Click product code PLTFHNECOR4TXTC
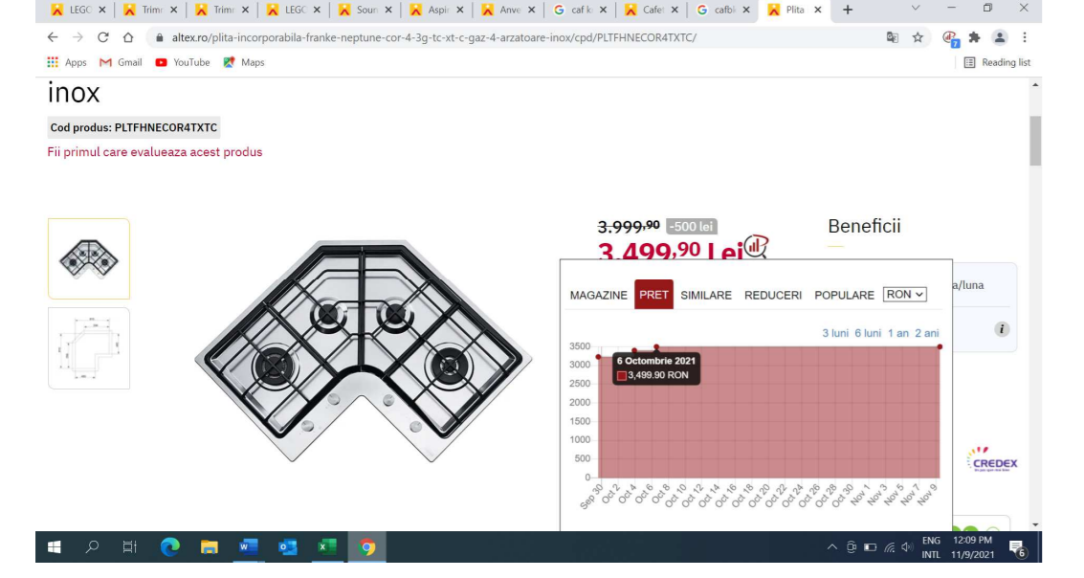This screenshot has width=1084, height=578. click(x=166, y=128)
